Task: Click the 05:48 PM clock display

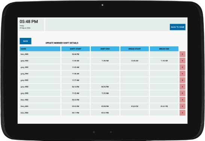Action: [29, 22]
